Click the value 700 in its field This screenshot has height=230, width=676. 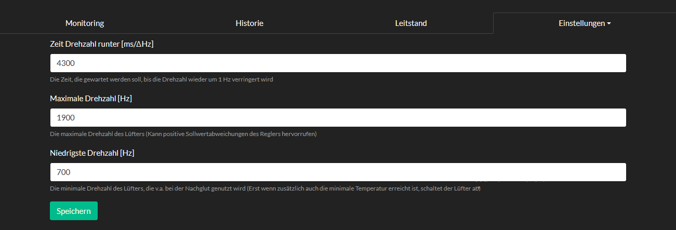[63, 172]
